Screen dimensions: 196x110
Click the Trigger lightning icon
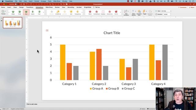(x=144, y=12)
